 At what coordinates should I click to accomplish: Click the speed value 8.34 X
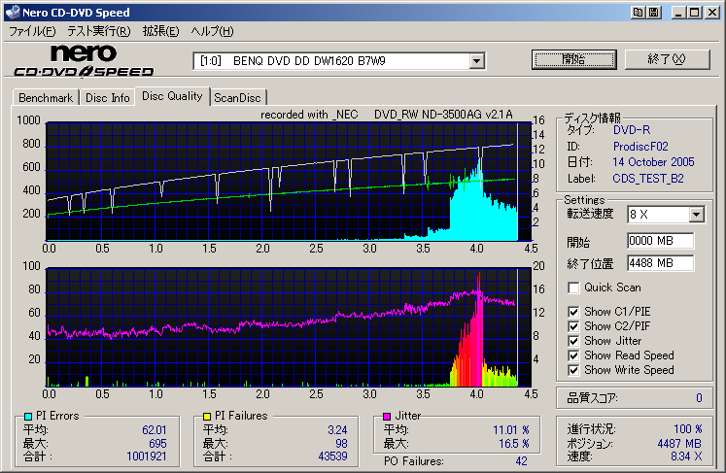pyautogui.click(x=686, y=456)
